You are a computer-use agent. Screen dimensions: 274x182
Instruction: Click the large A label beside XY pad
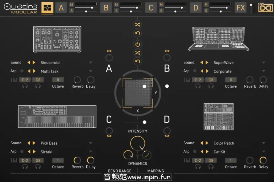point(109,68)
